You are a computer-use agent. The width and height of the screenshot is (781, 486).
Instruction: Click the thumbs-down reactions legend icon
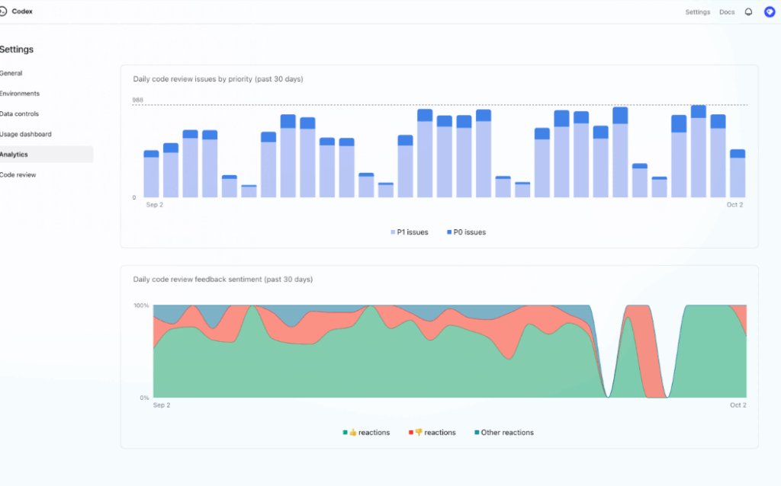(x=419, y=433)
